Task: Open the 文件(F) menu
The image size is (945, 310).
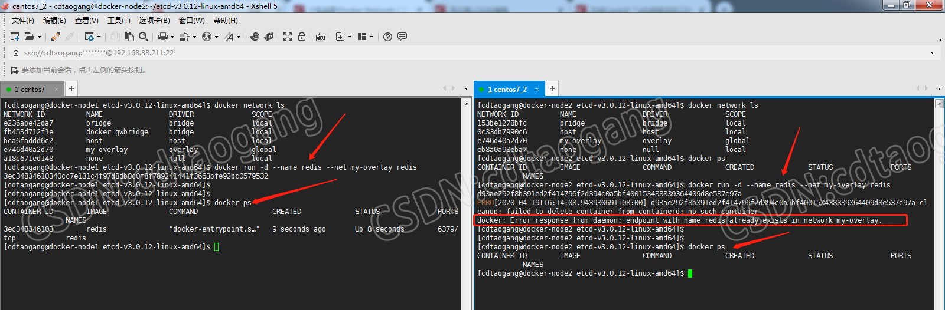Action: tap(22, 21)
